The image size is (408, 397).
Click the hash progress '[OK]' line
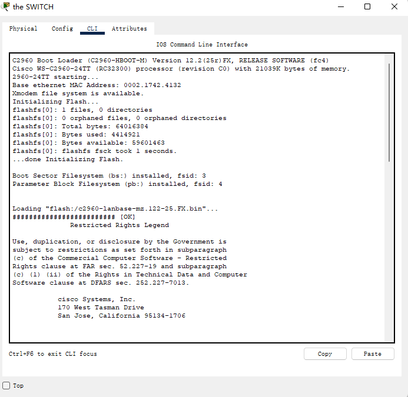pos(74,217)
